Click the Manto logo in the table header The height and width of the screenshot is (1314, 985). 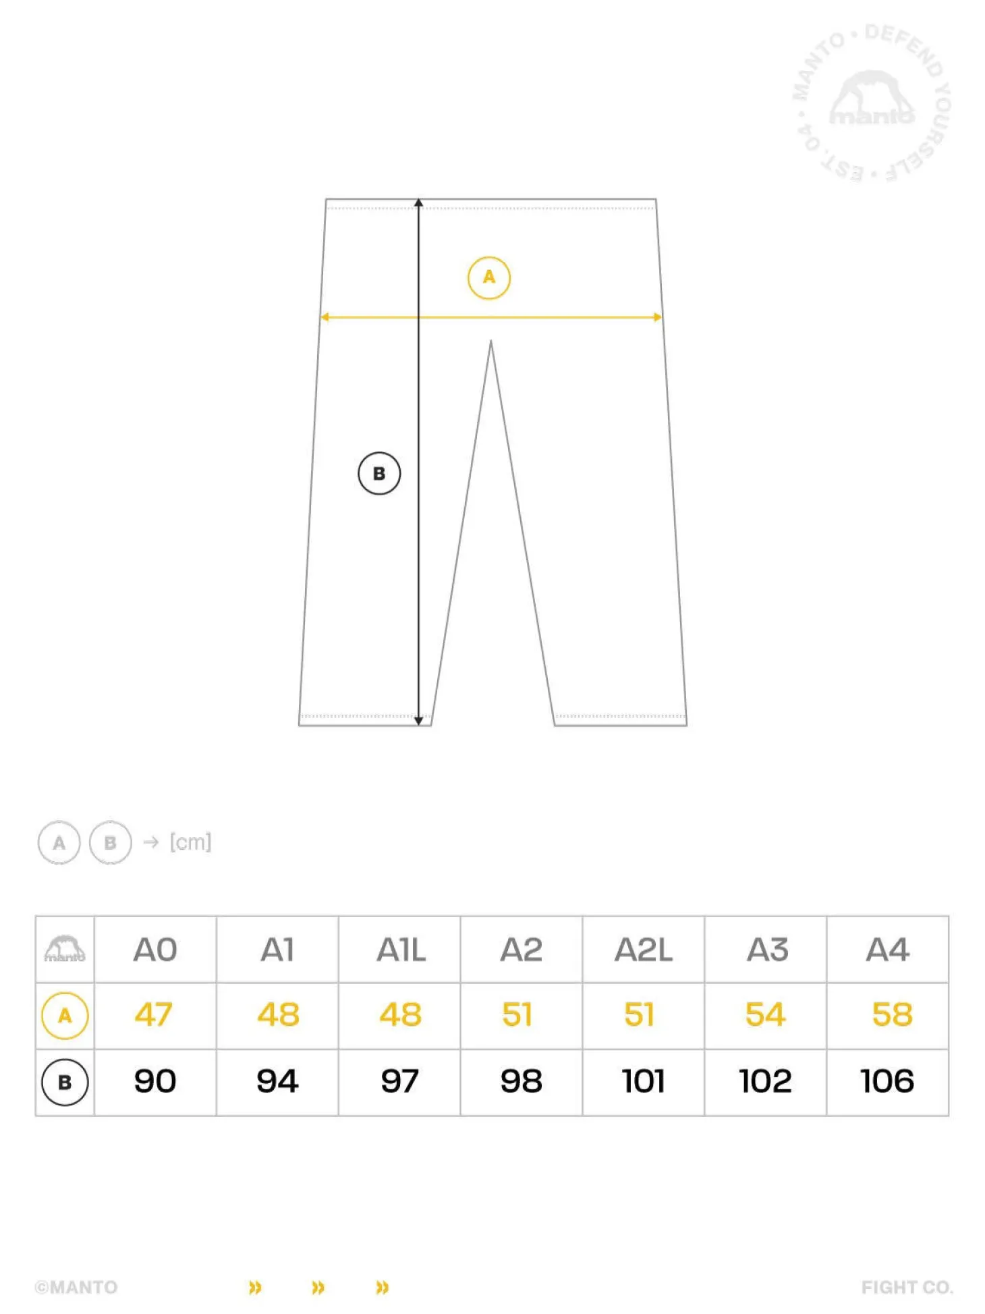pyautogui.click(x=65, y=949)
